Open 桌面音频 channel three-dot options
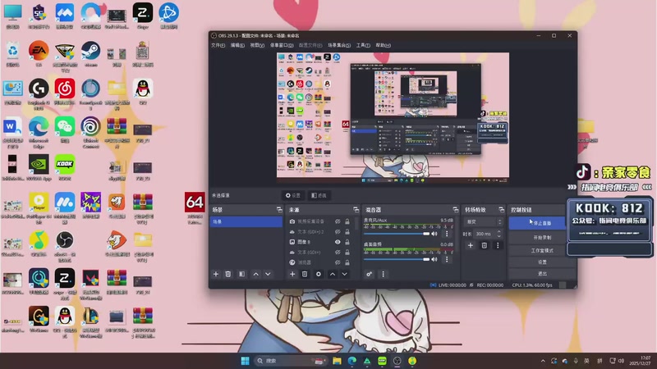Screen dimensions: 657x369 tap(447, 259)
